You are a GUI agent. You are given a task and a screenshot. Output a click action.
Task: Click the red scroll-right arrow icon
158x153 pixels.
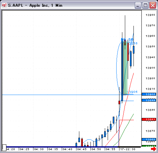[154, 149]
